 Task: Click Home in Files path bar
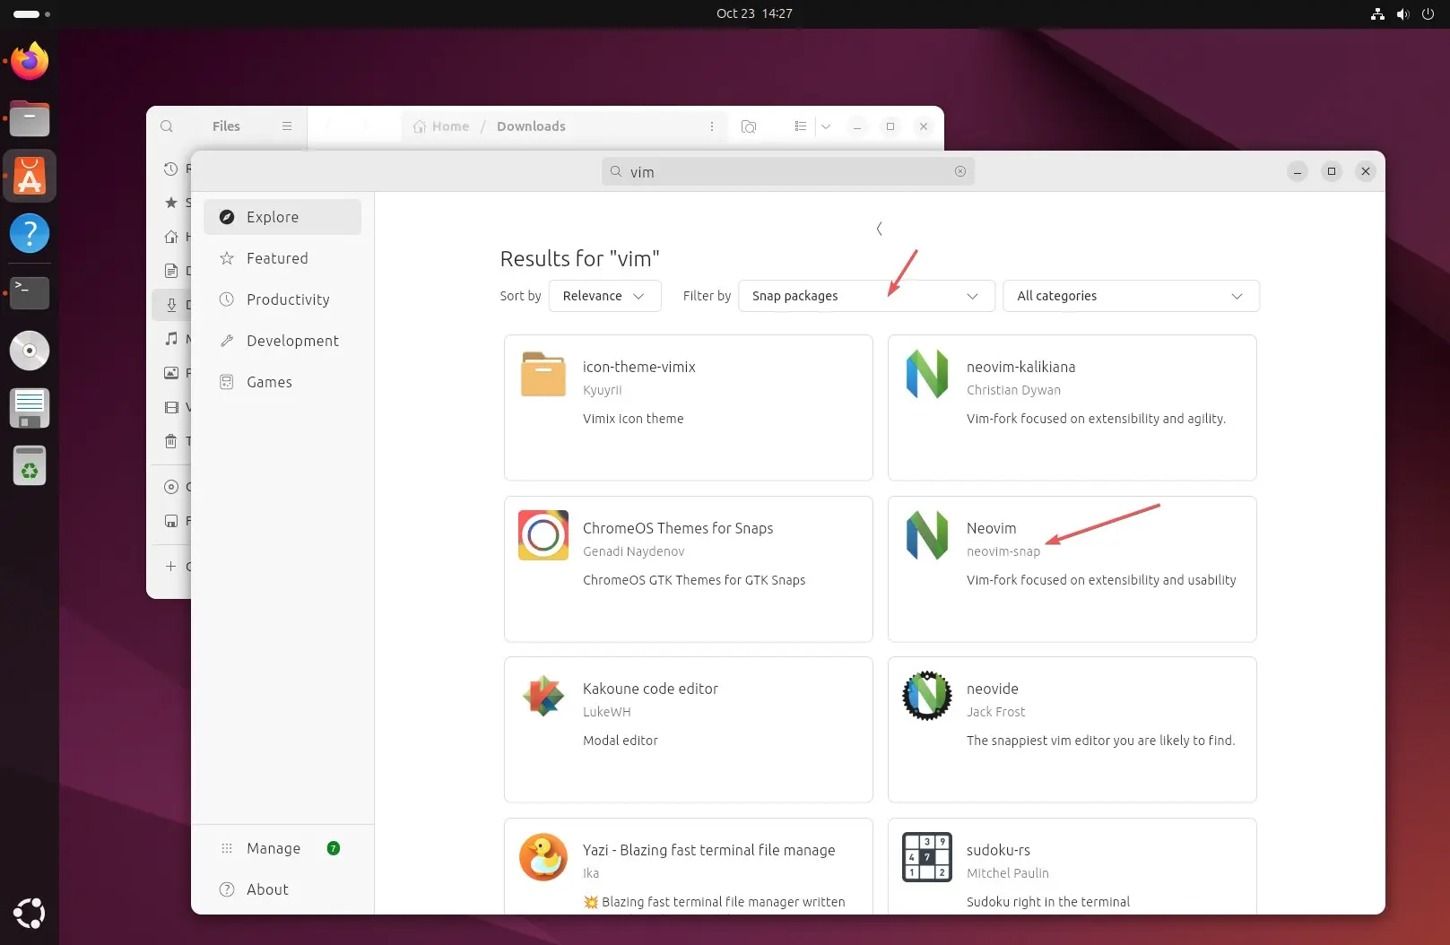(441, 126)
